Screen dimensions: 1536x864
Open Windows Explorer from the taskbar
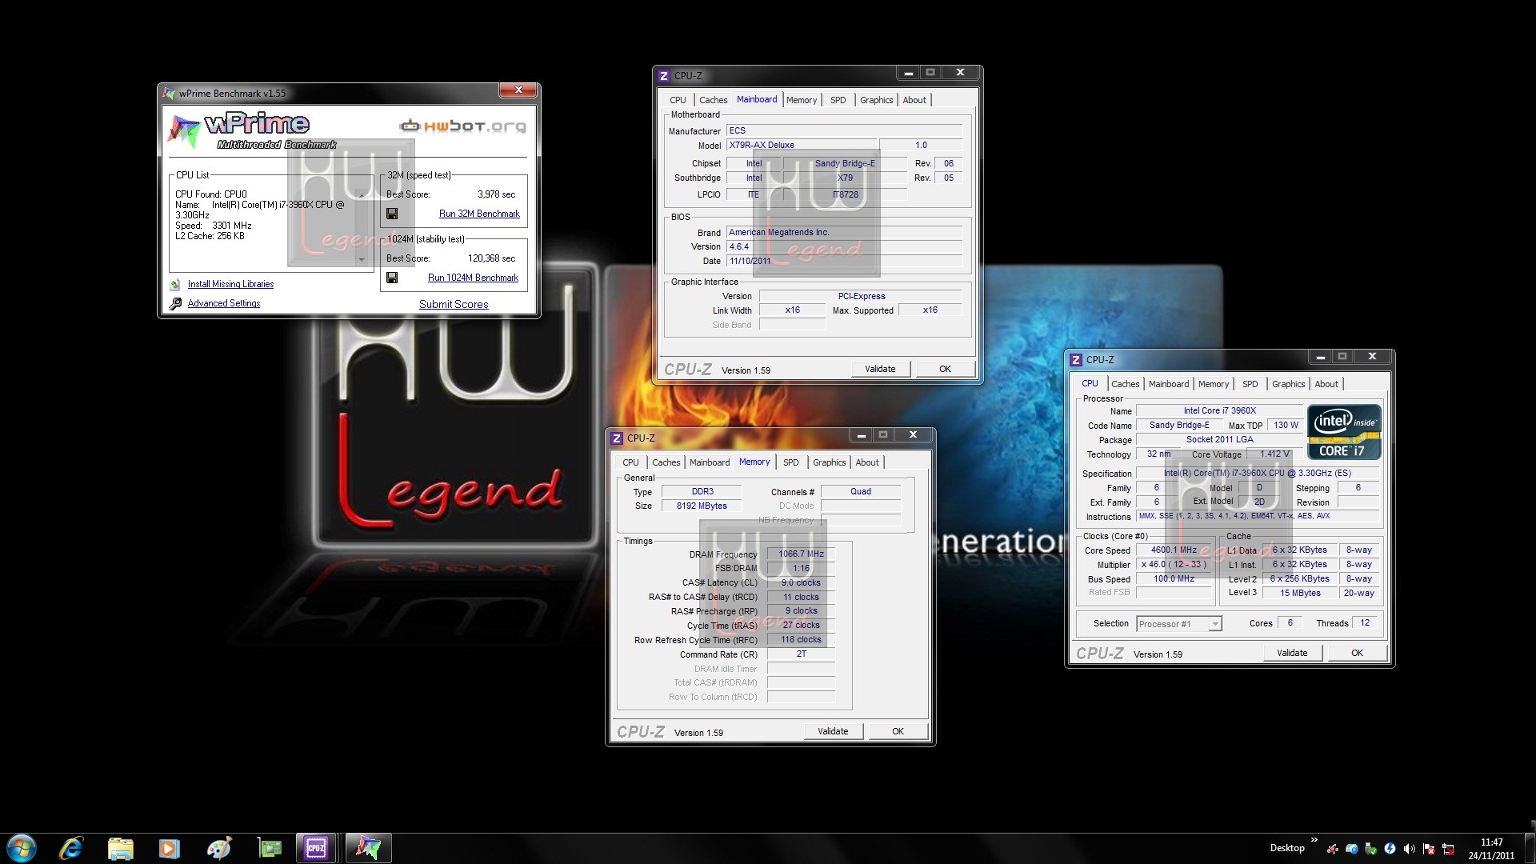[x=121, y=848]
